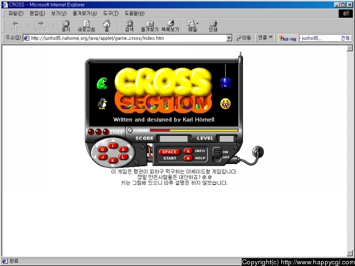
Task: Click the red U direction button
Action: click(x=102, y=149)
